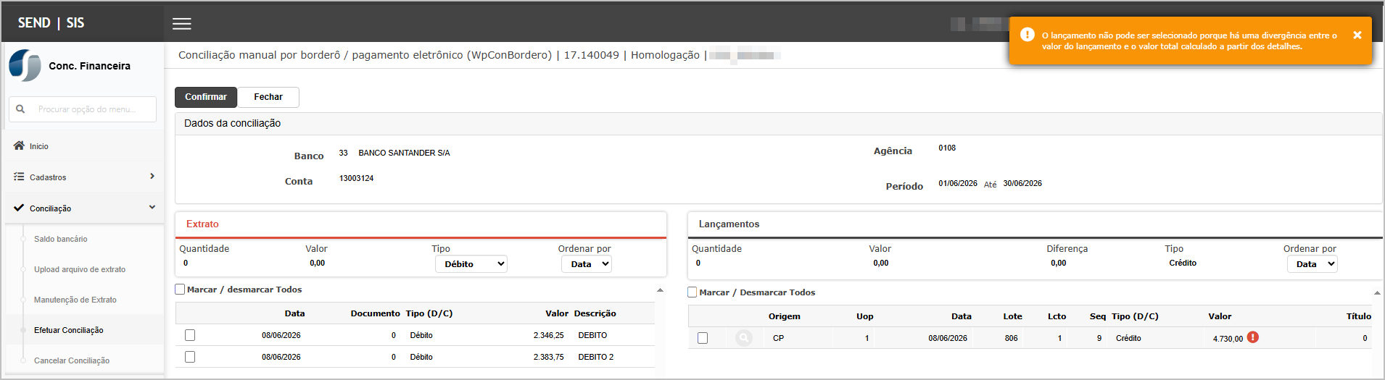This screenshot has height=380, width=1385.
Task: Click the value 4.730,00 in Lançamentos
Action: [x=1228, y=339]
